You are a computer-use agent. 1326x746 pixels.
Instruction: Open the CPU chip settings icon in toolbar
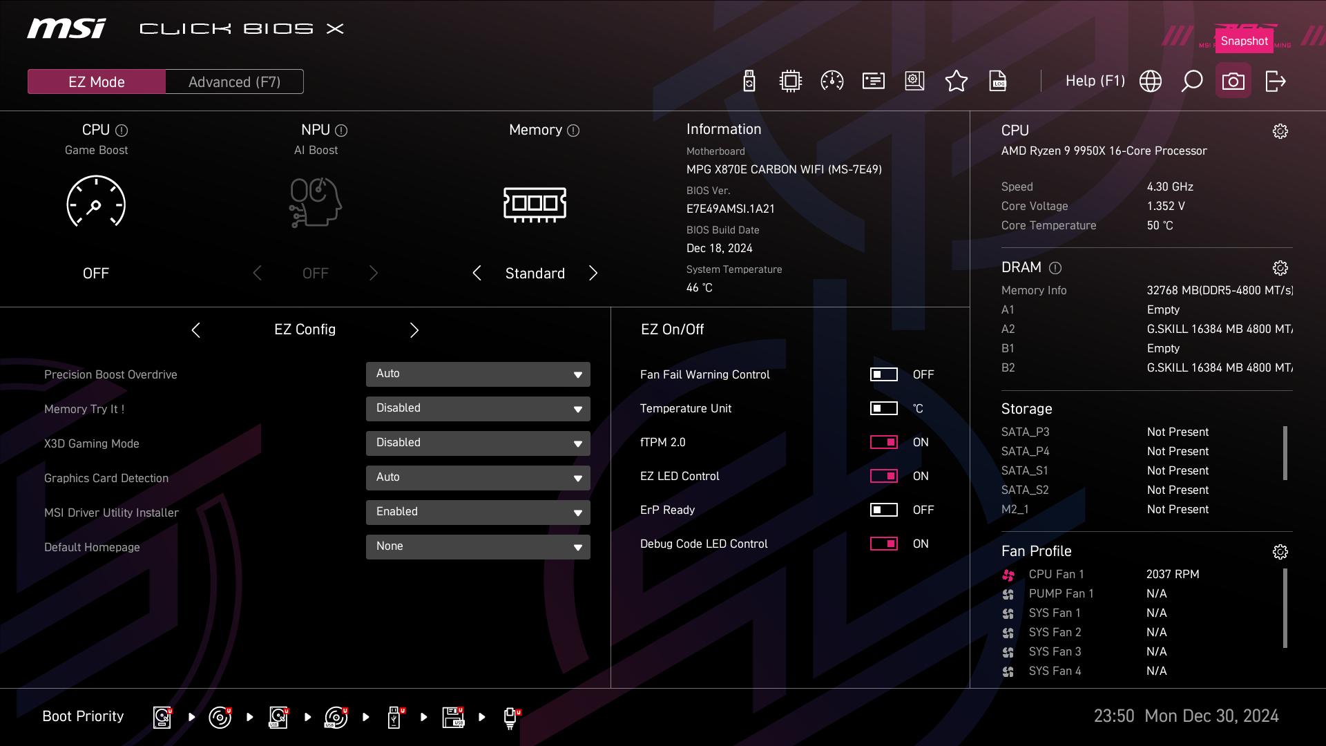790,82
